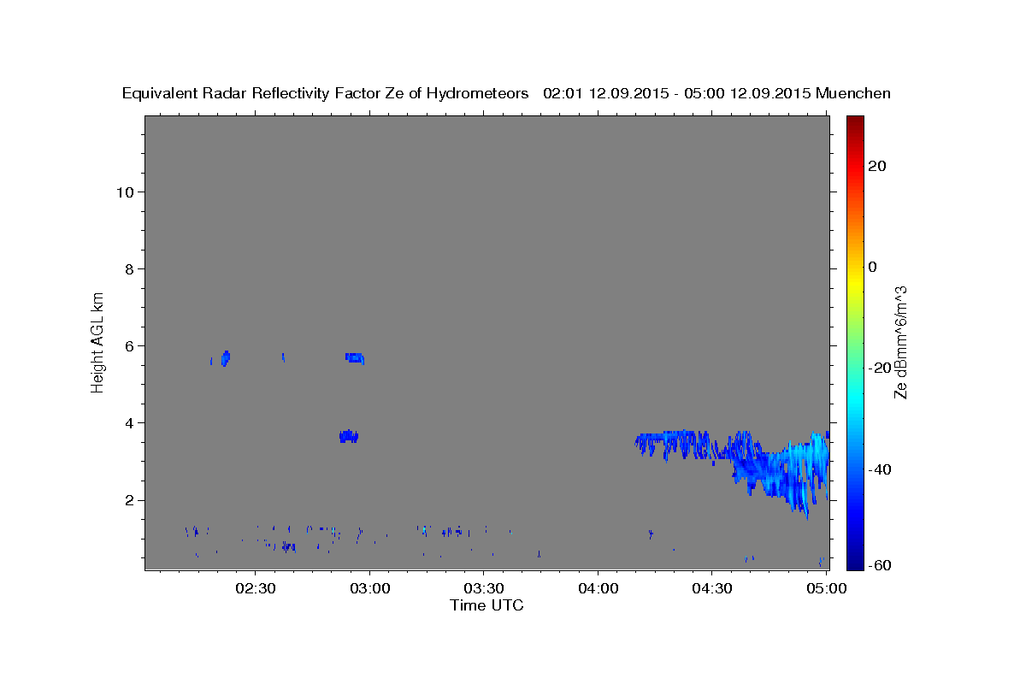Click the 'Height AGL km' axis label
This screenshot has height=684, width=1026.
point(97,341)
